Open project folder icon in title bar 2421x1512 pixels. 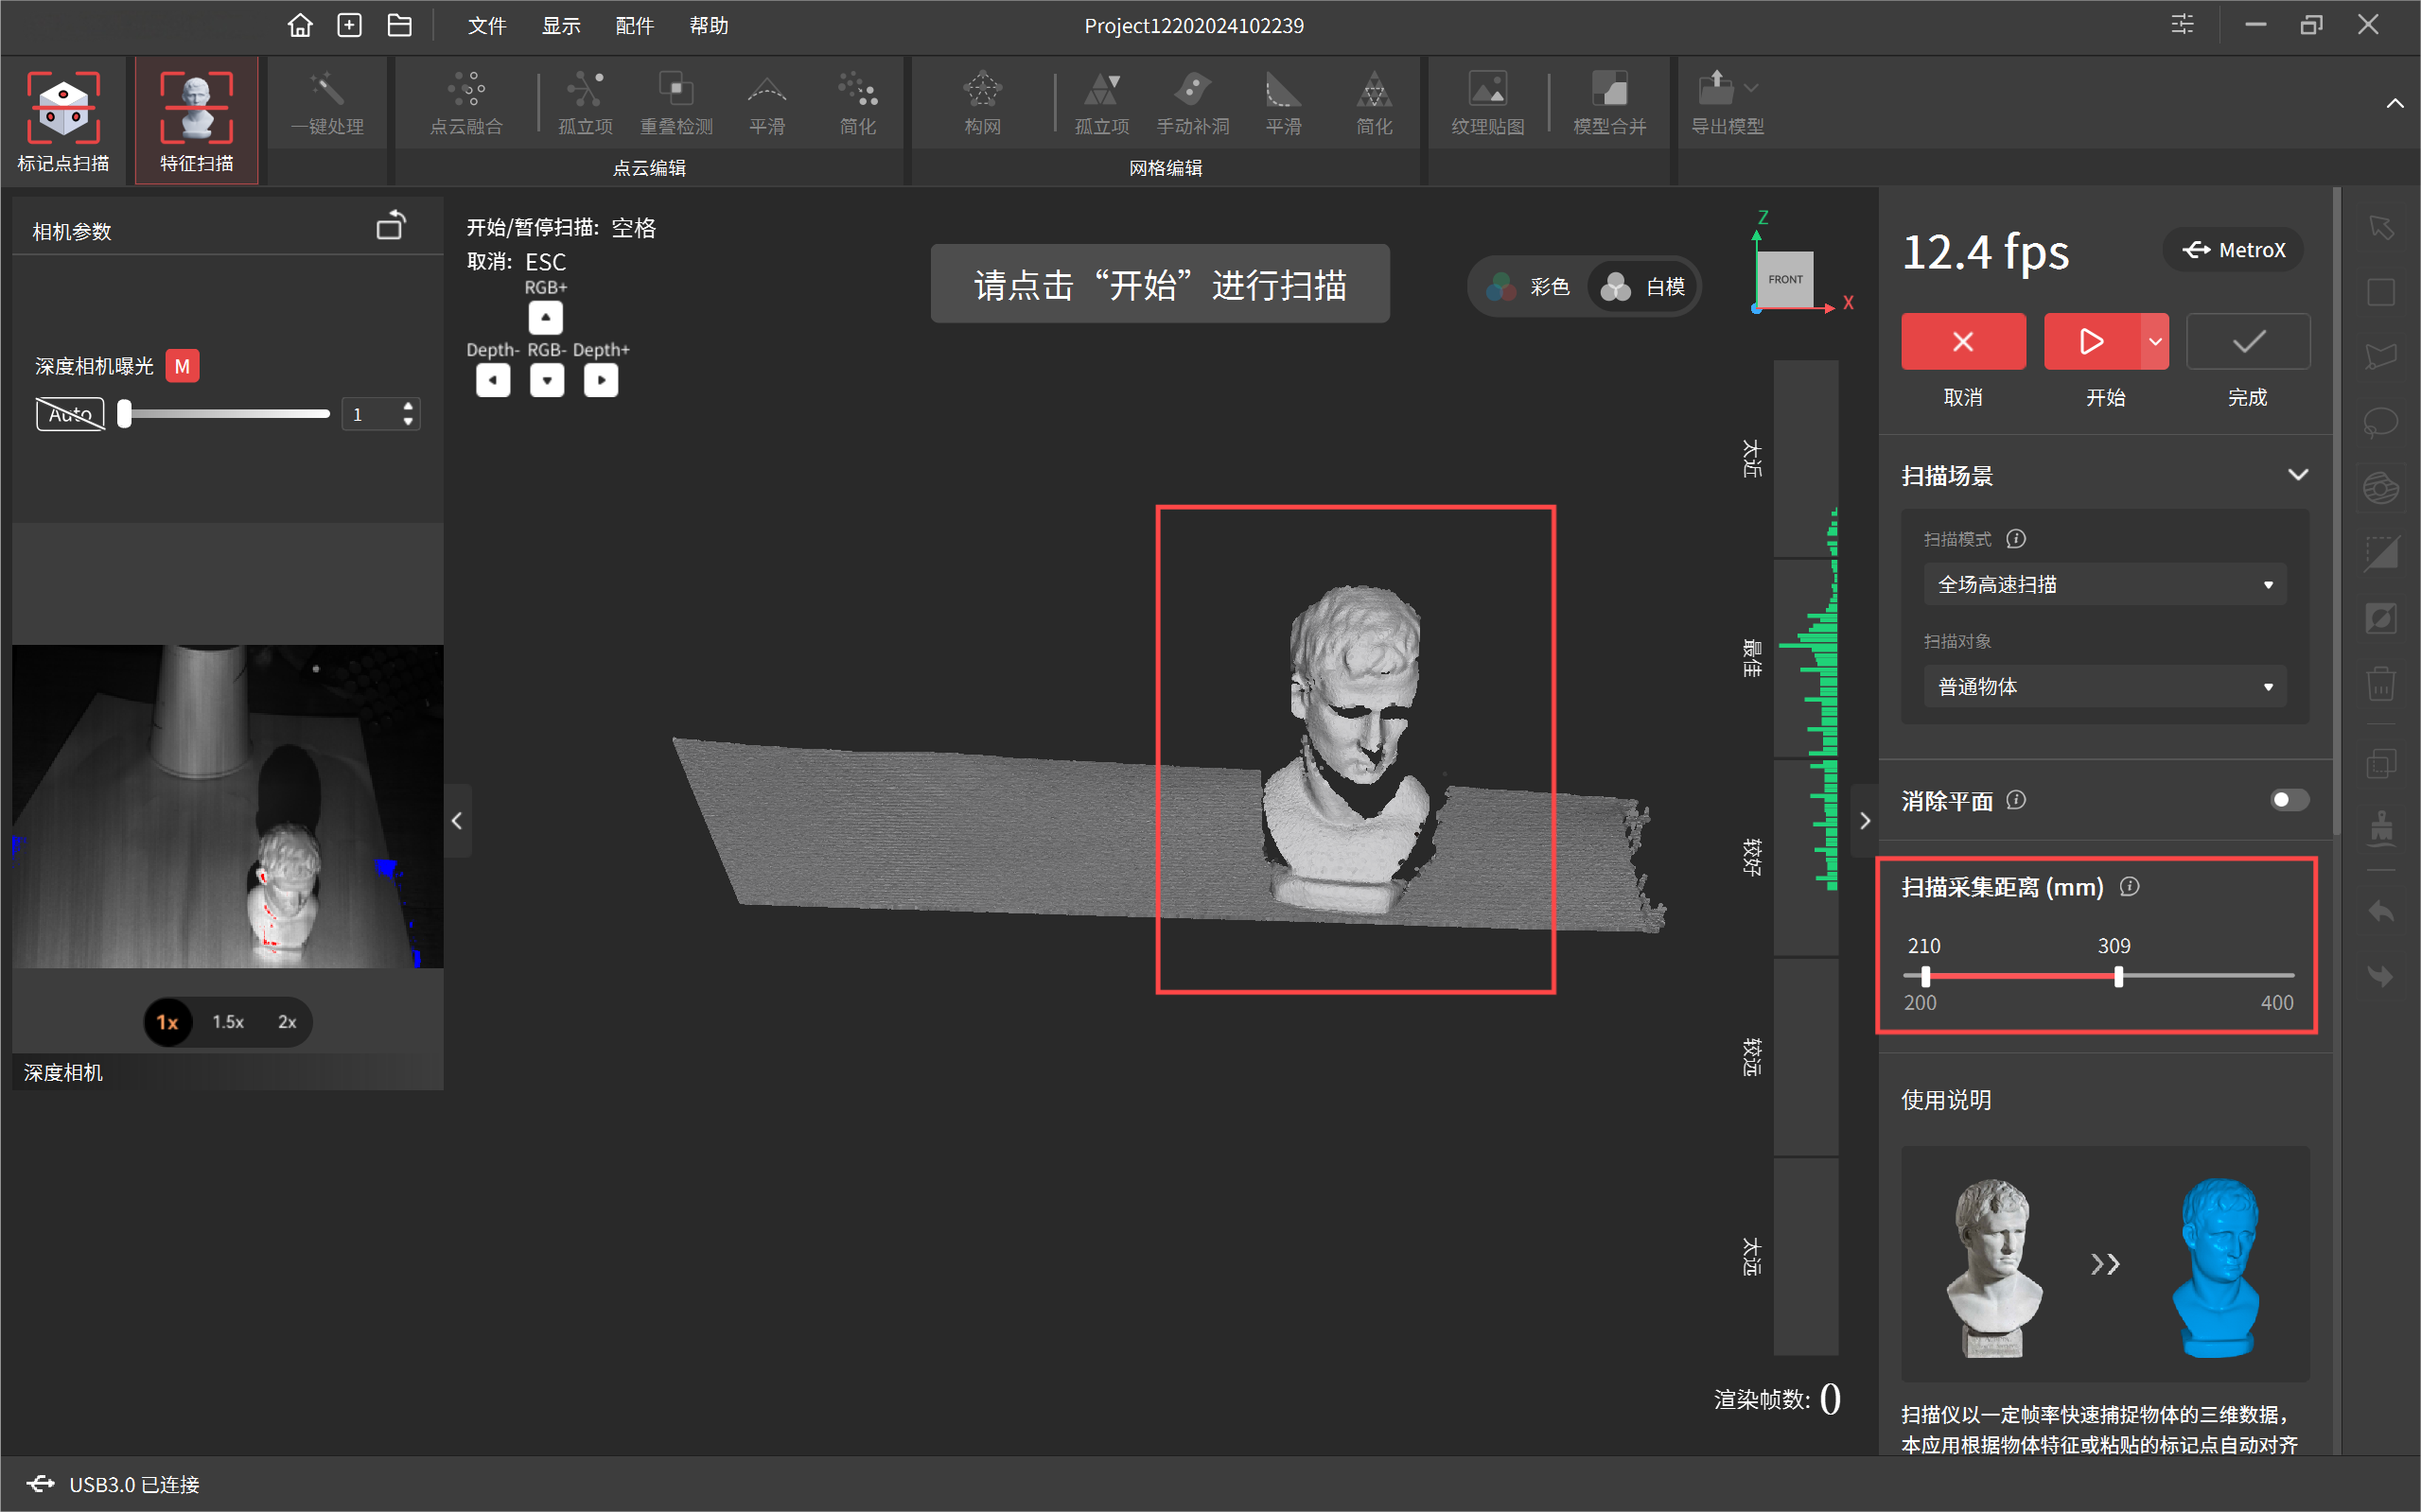399,25
